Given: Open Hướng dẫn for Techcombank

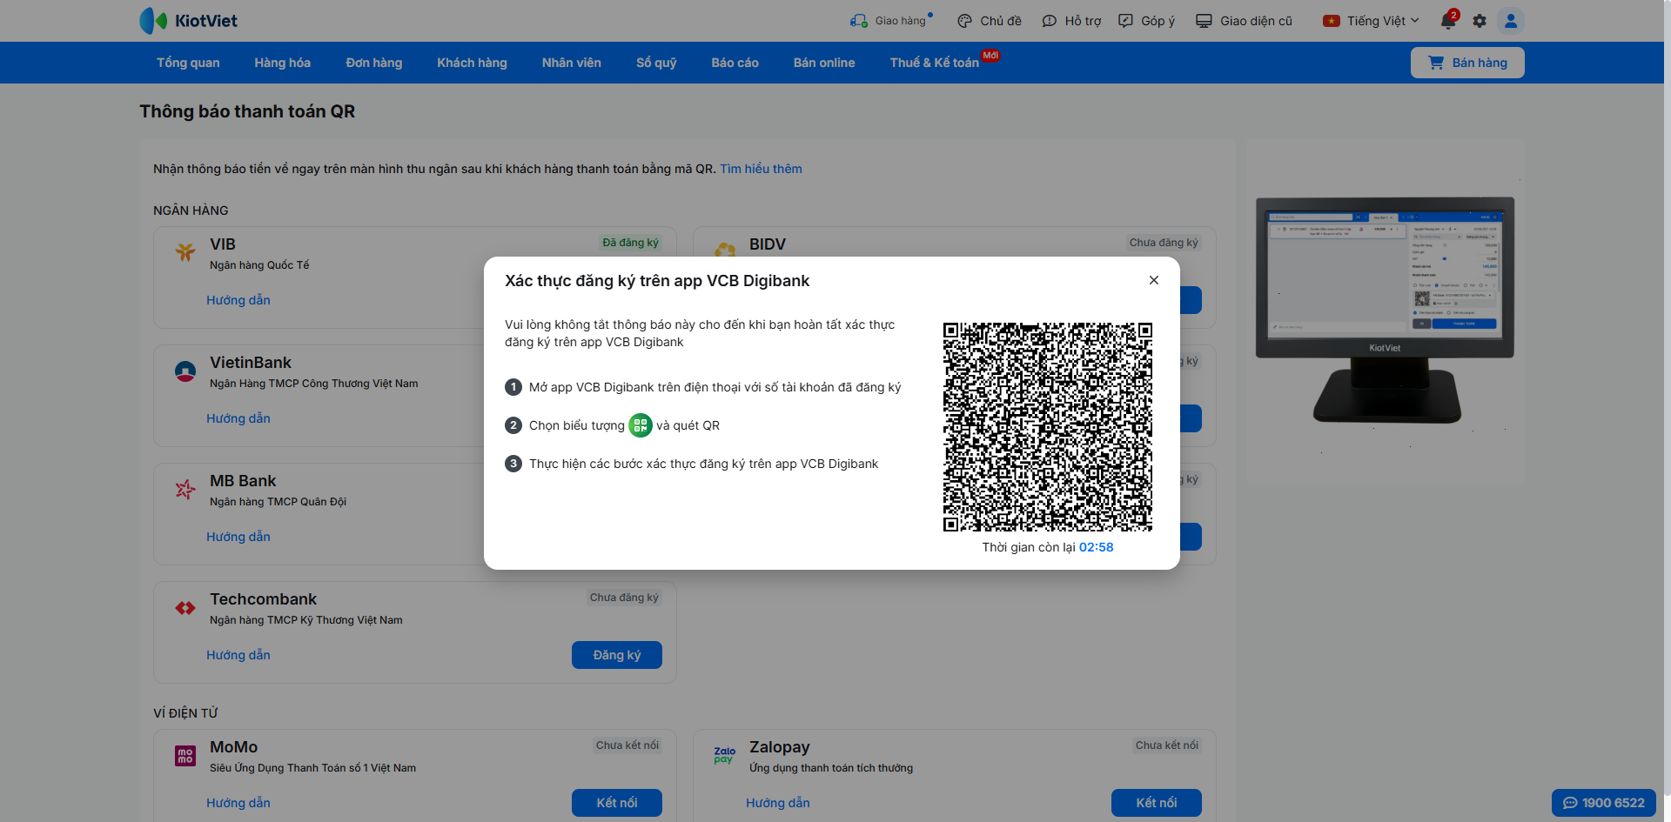Looking at the screenshot, I should tap(238, 655).
